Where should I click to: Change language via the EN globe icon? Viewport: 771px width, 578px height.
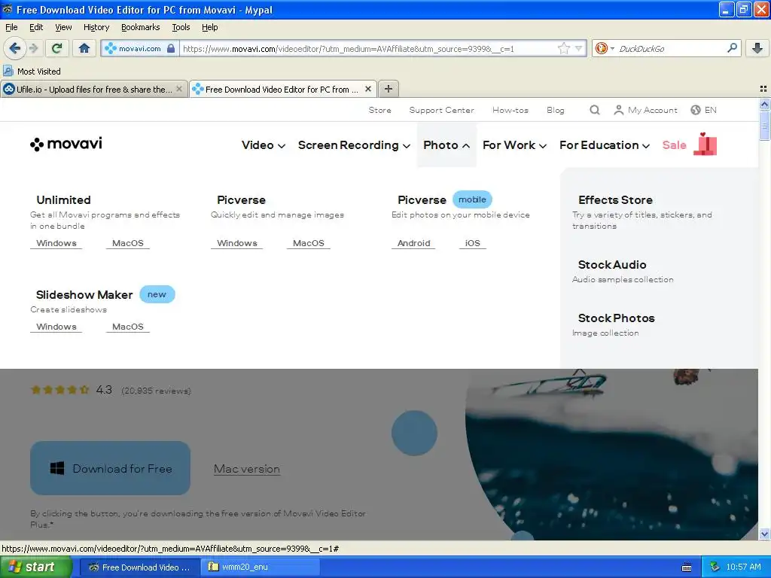point(704,110)
